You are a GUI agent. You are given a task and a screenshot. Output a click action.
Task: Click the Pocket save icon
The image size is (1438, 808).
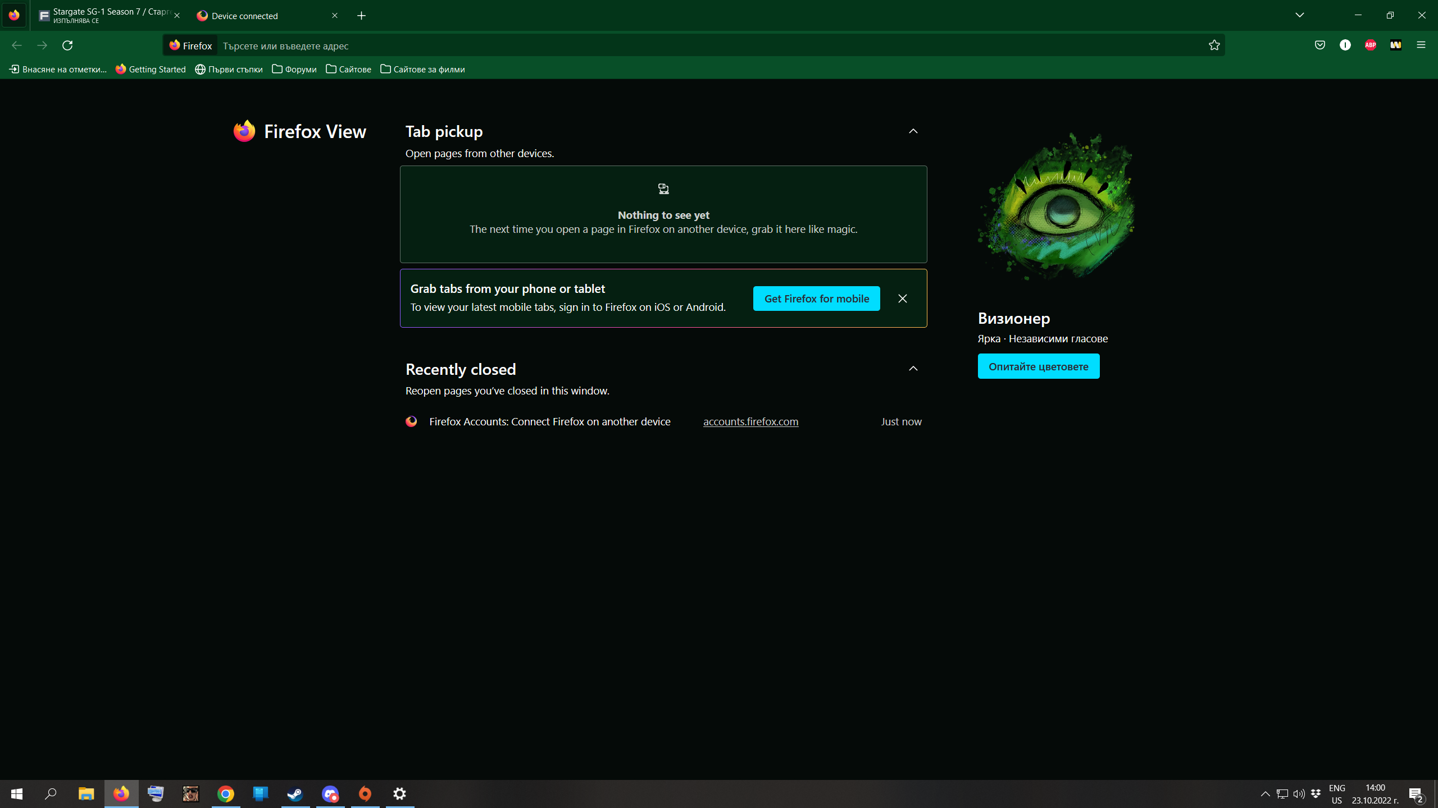[1319, 45]
